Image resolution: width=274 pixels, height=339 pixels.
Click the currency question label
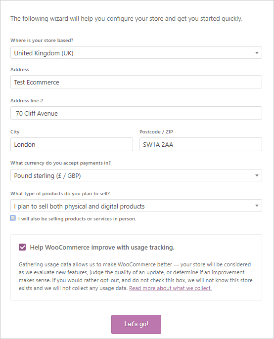coord(61,163)
